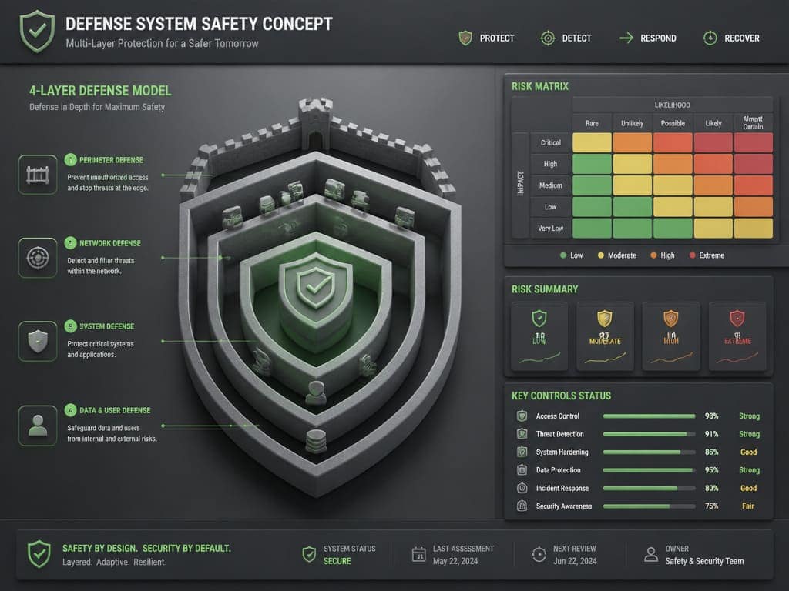Click the Data & User Defense heading

coord(115,410)
